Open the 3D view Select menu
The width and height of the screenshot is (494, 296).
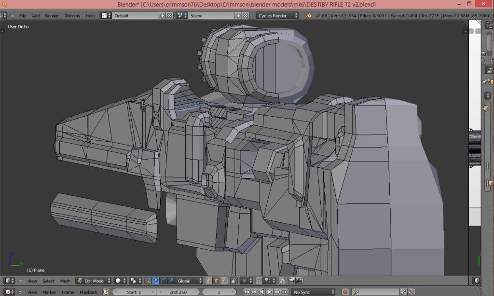click(48, 281)
